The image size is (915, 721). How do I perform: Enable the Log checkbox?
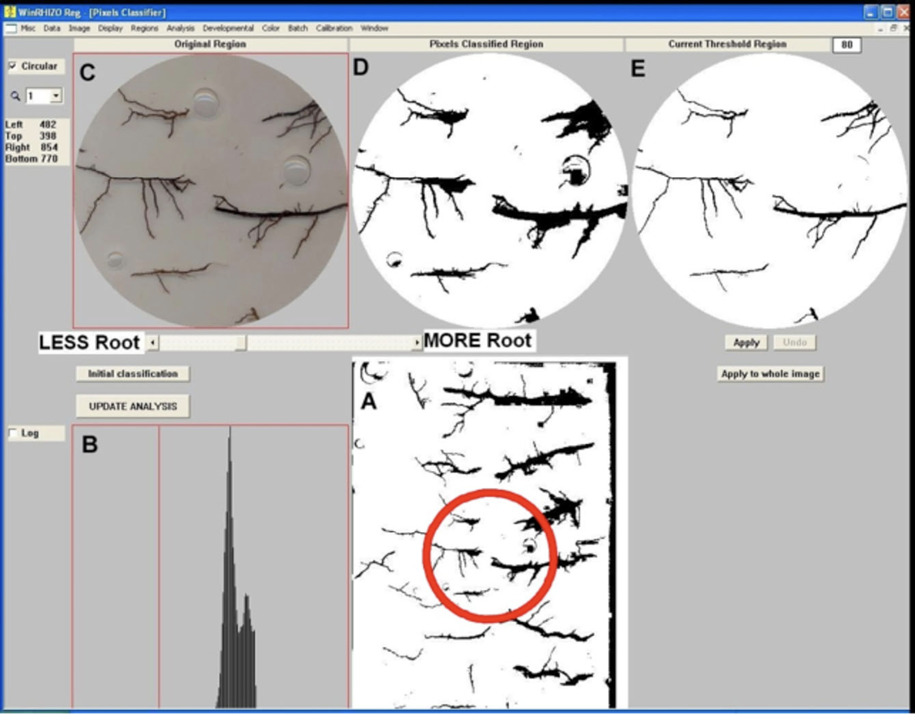(x=12, y=434)
